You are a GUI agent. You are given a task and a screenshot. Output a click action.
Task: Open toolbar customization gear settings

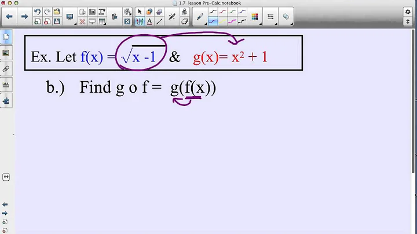[408, 12]
